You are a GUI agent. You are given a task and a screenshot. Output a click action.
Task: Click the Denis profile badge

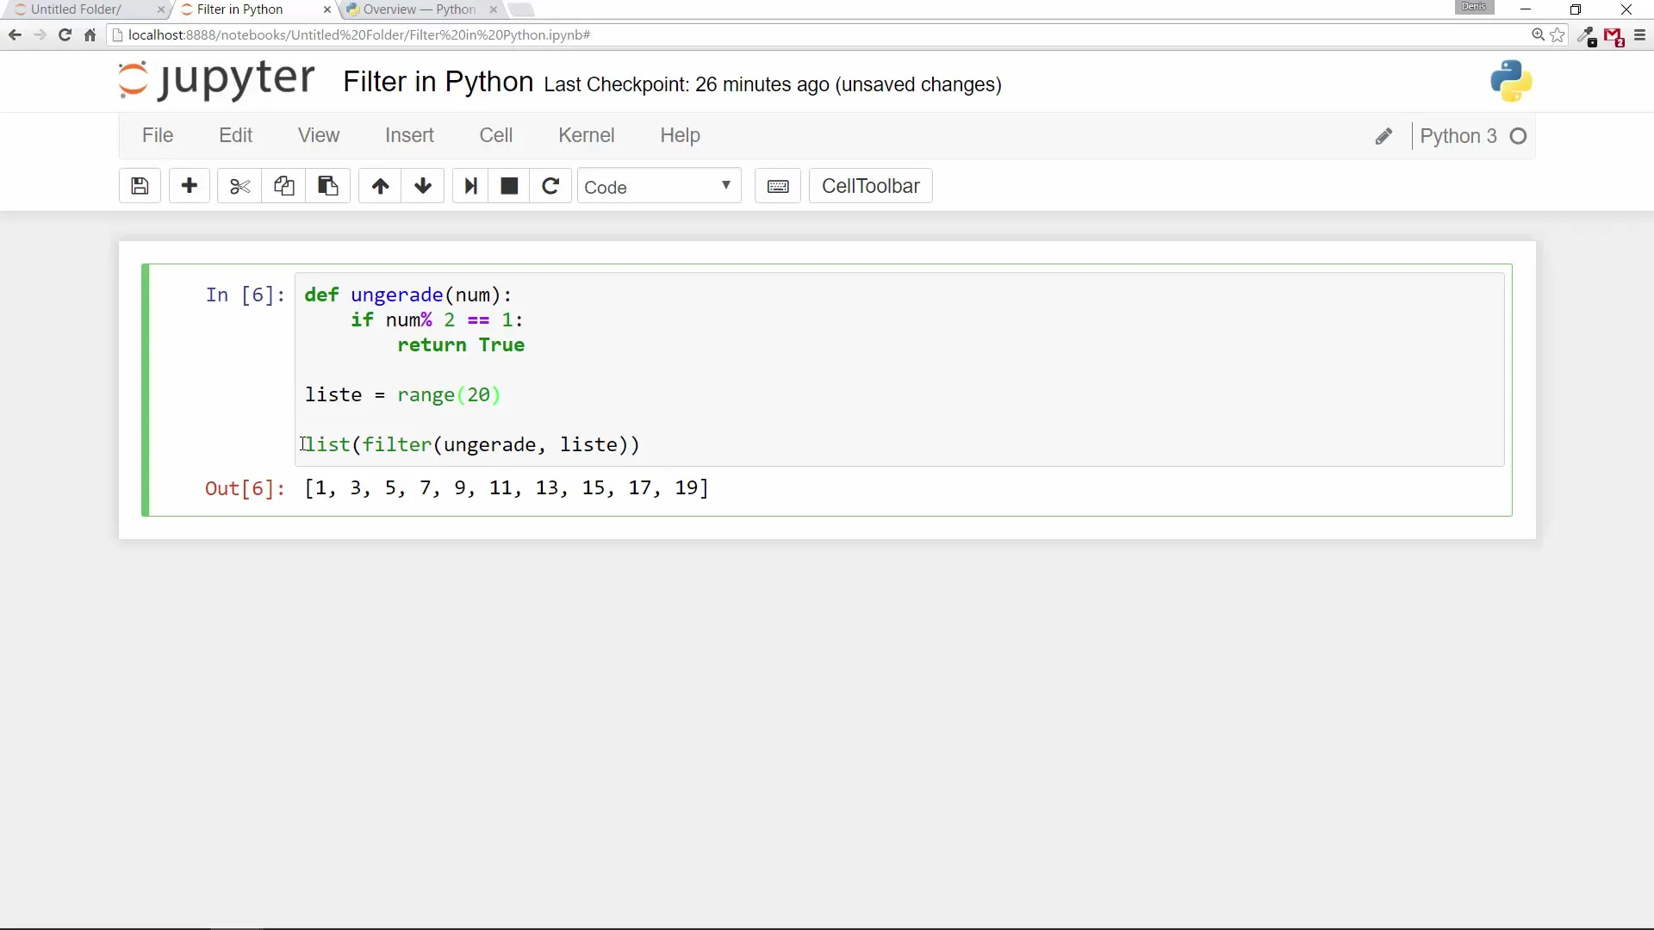click(x=1474, y=7)
